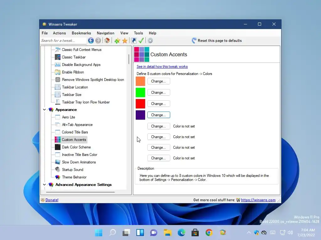Click Reset this page to defaults
Screen dimensions: 321x240
217,41
